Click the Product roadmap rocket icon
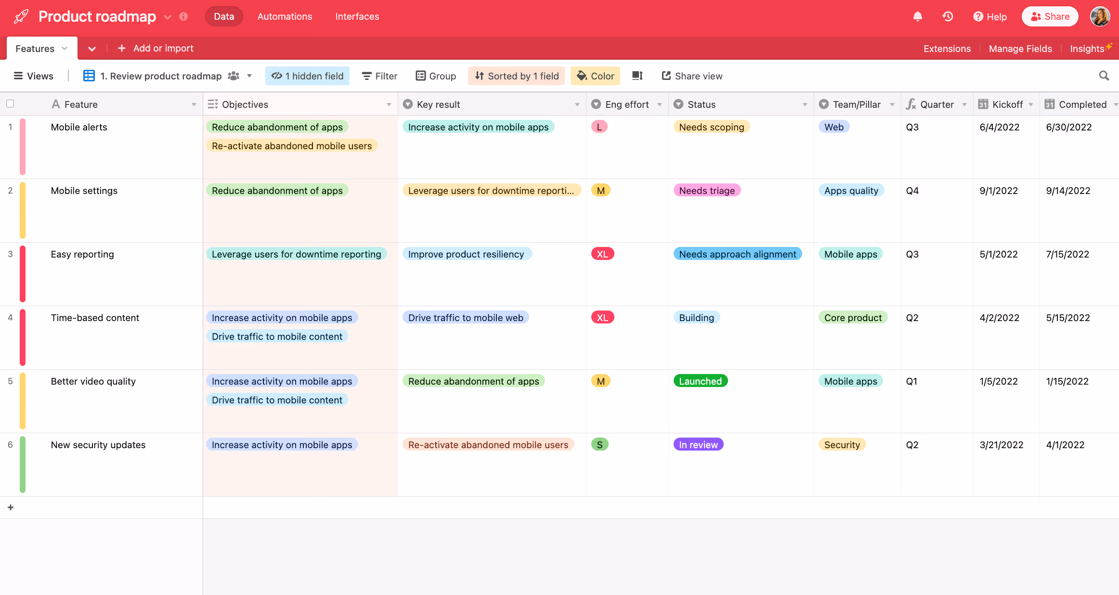1119x595 pixels. tap(21, 17)
